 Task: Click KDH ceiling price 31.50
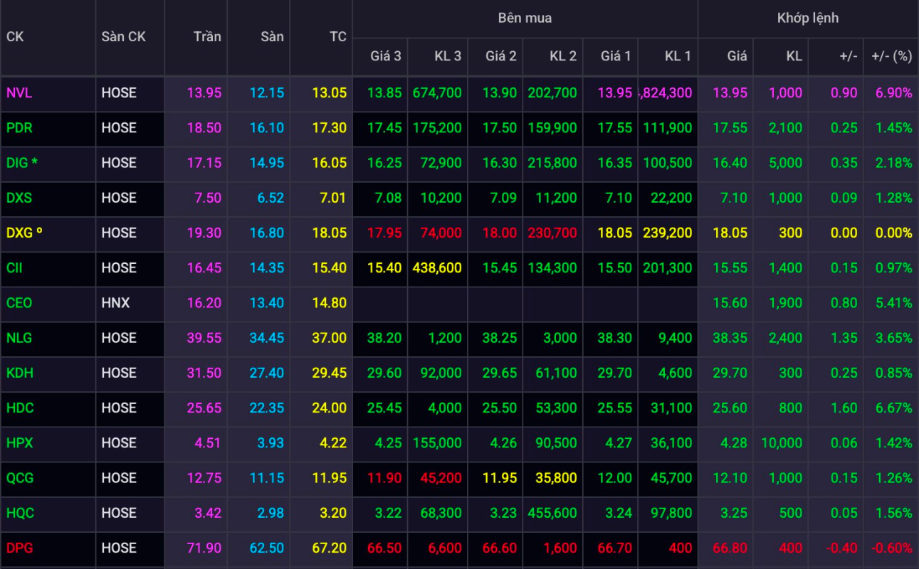coord(204,373)
